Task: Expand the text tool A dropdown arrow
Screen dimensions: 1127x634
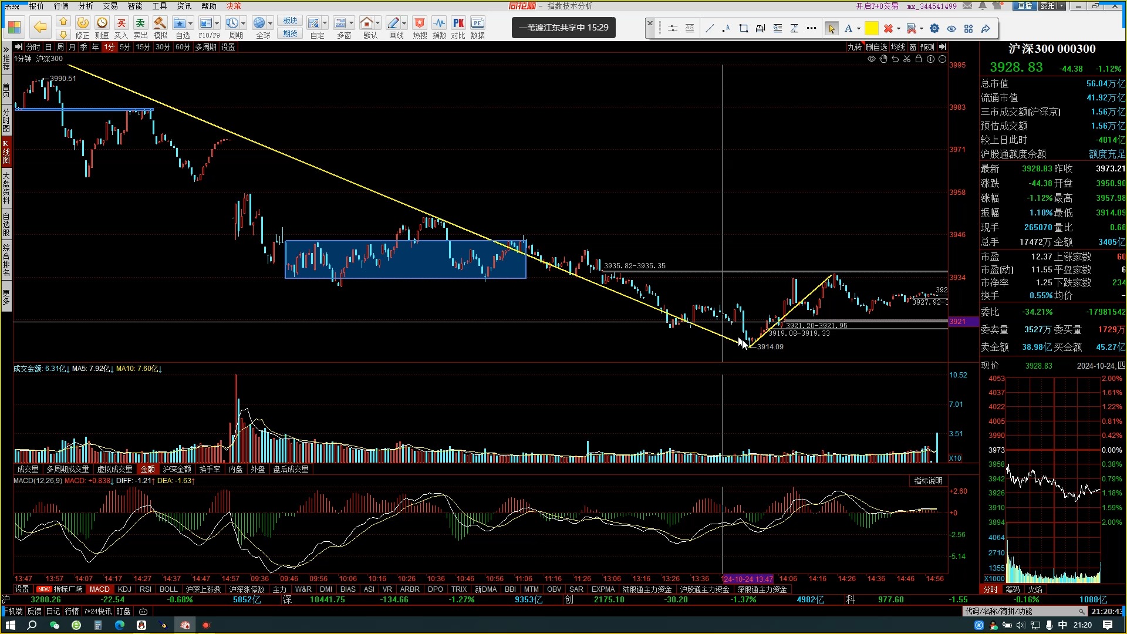Action: (x=859, y=28)
